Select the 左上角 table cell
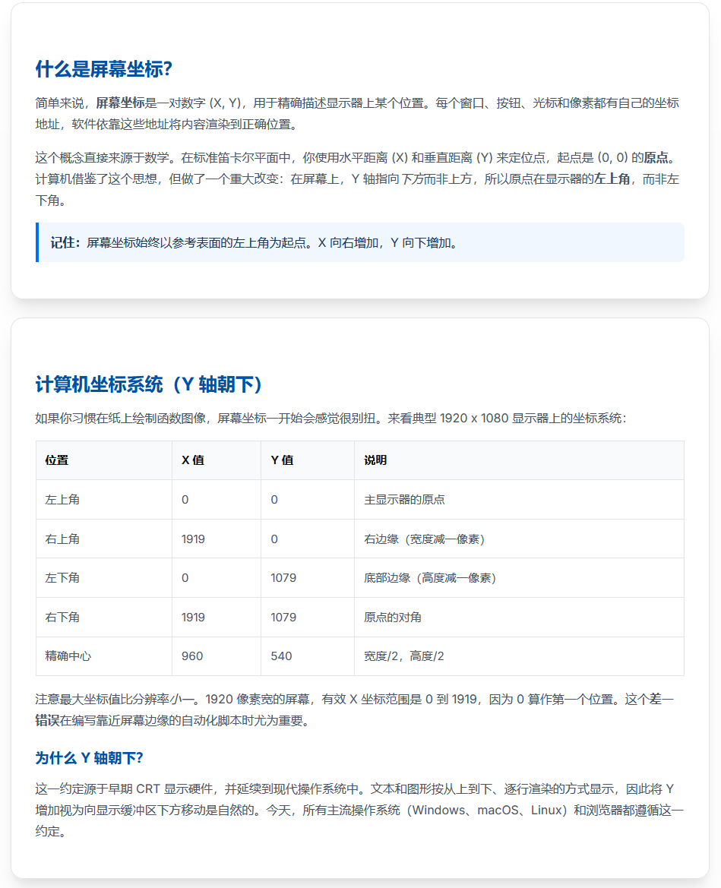 coord(103,500)
